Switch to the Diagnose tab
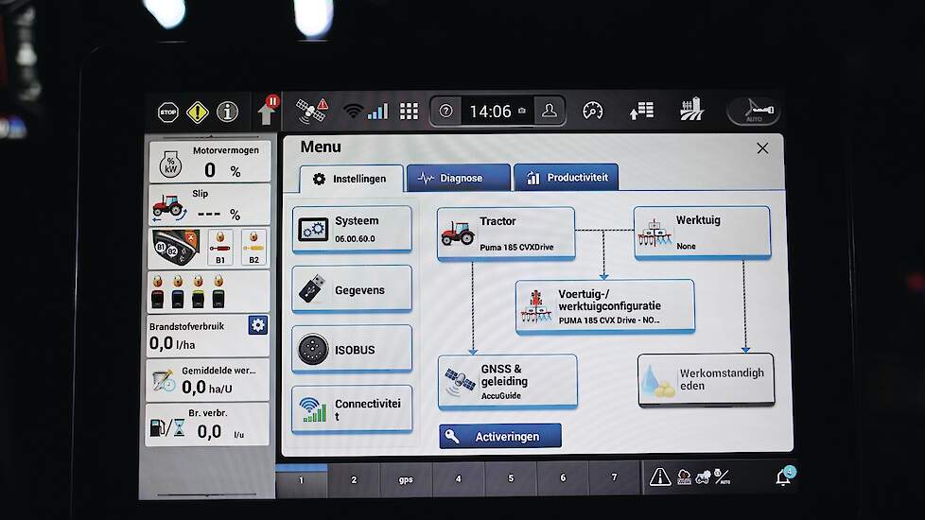925x520 pixels. [x=459, y=178]
